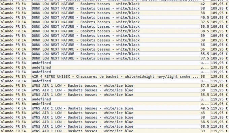
Task: Click the 109,95 € price in size 42 row
Action: 219,4
